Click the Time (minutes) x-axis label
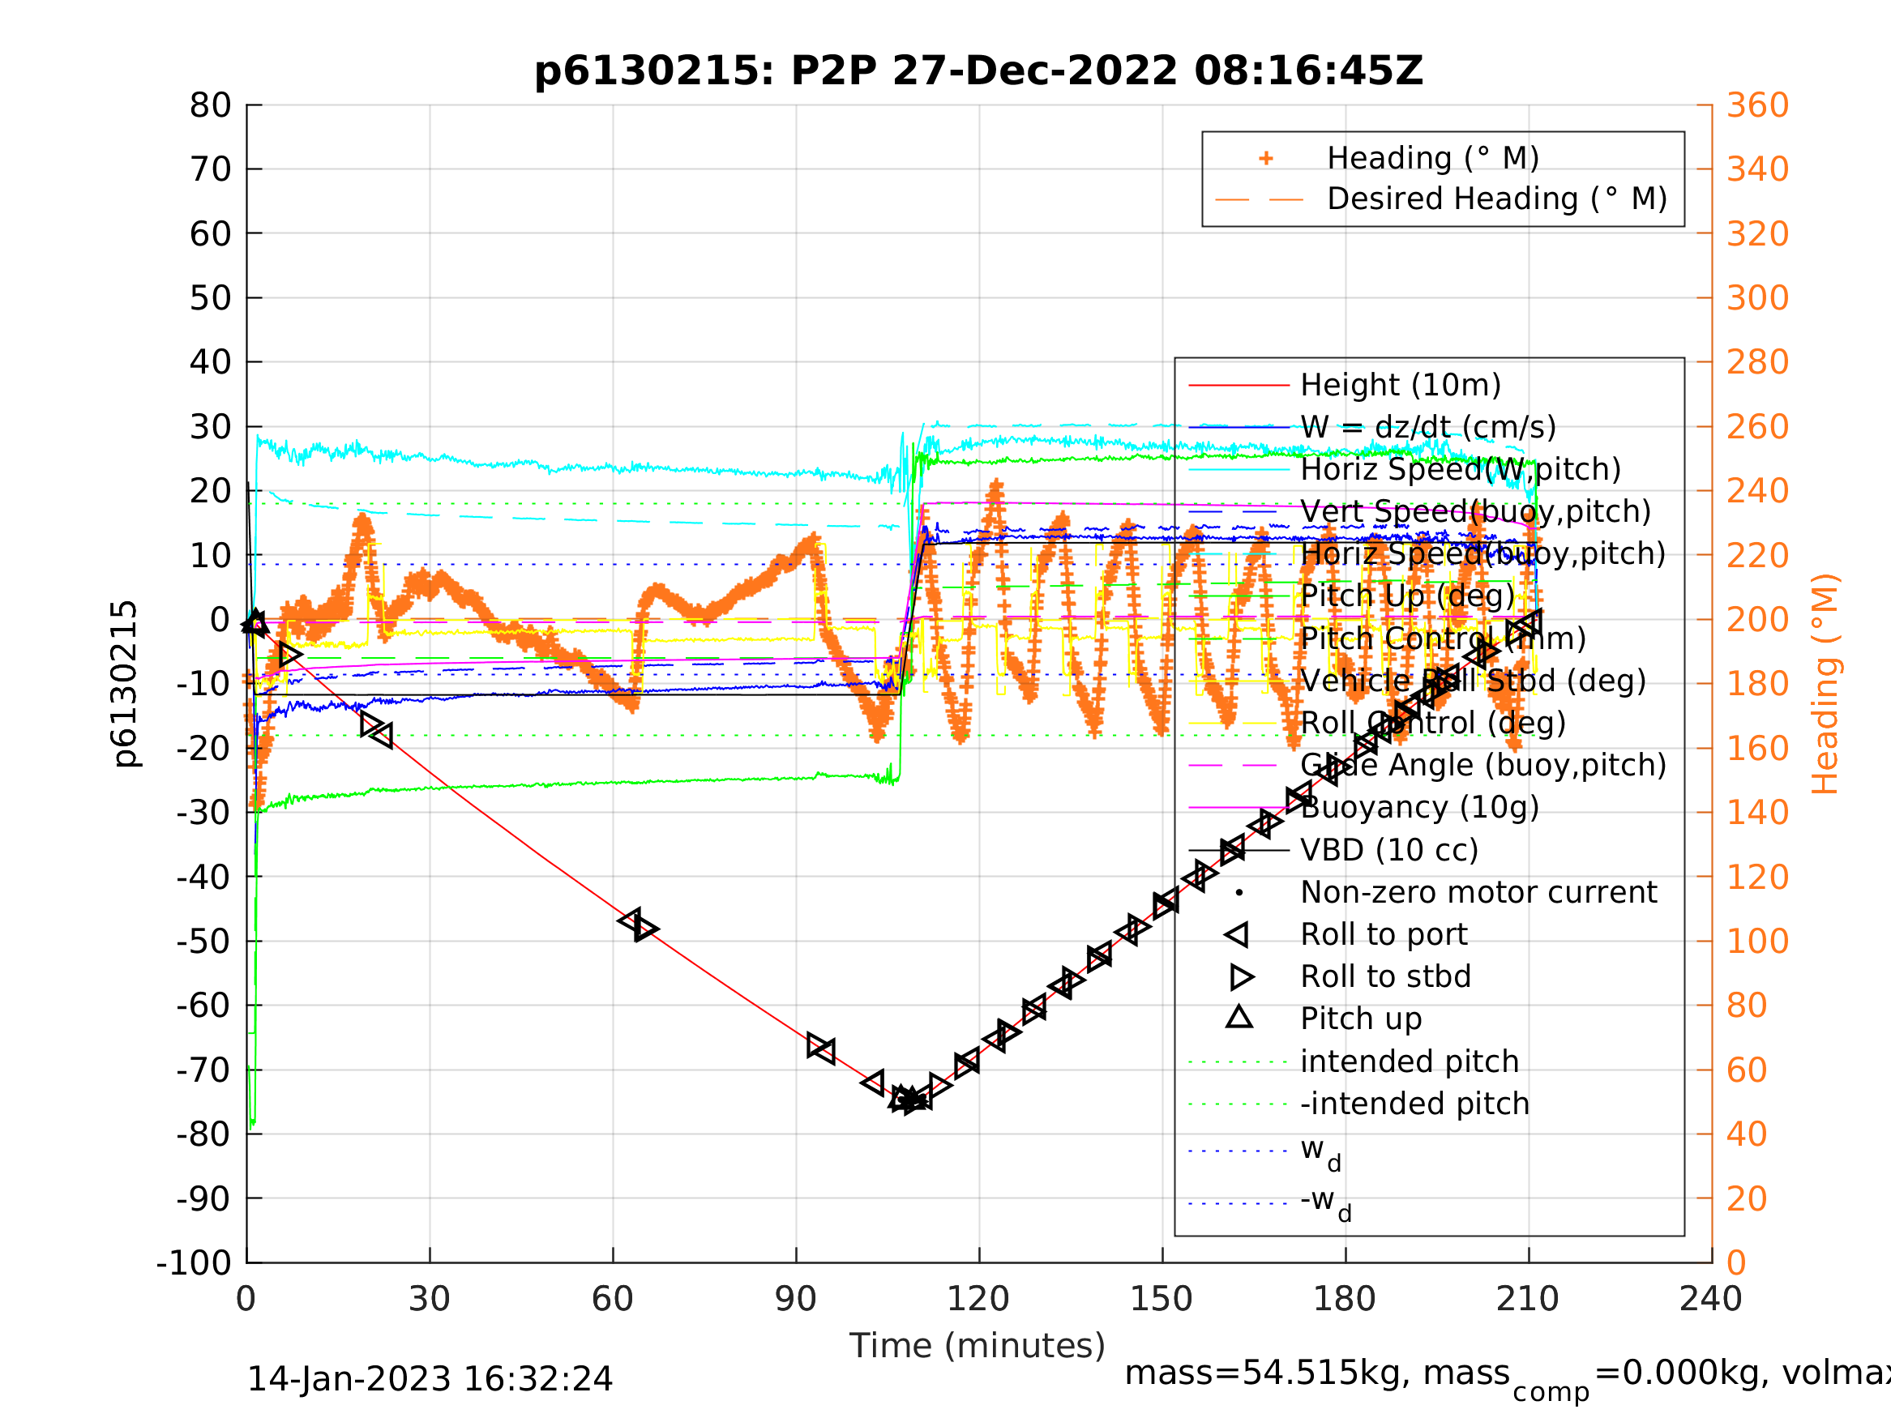Screen dimensions: 1891x1418 (x=978, y=1346)
